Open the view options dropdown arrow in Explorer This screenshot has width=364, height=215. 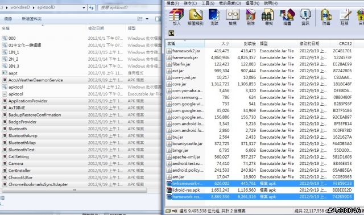point(147,19)
